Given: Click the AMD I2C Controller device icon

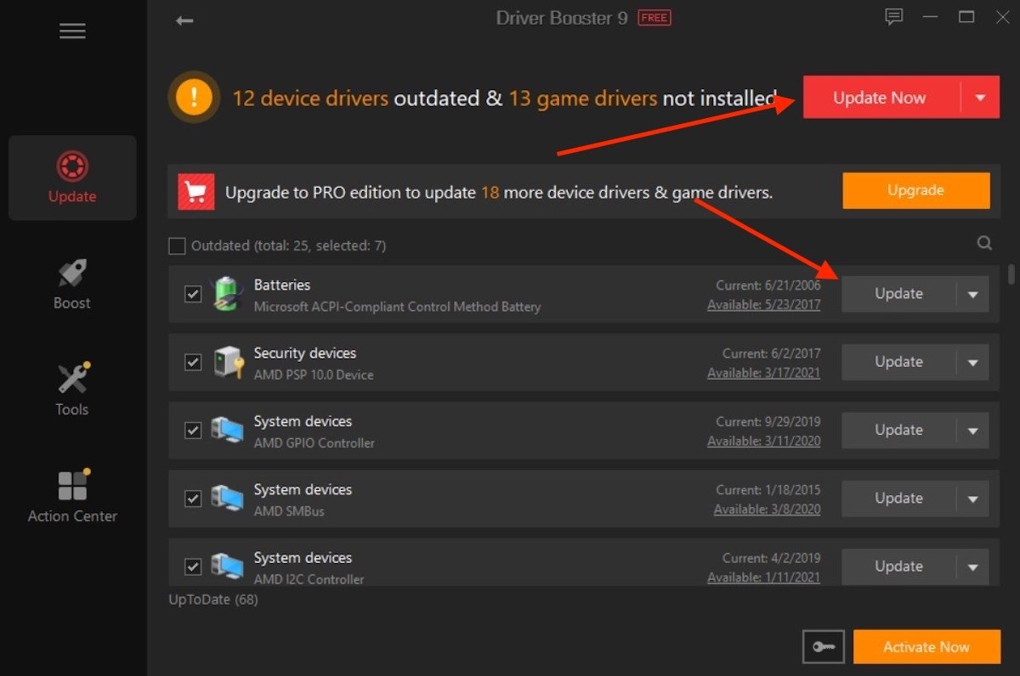Looking at the screenshot, I should (227, 566).
